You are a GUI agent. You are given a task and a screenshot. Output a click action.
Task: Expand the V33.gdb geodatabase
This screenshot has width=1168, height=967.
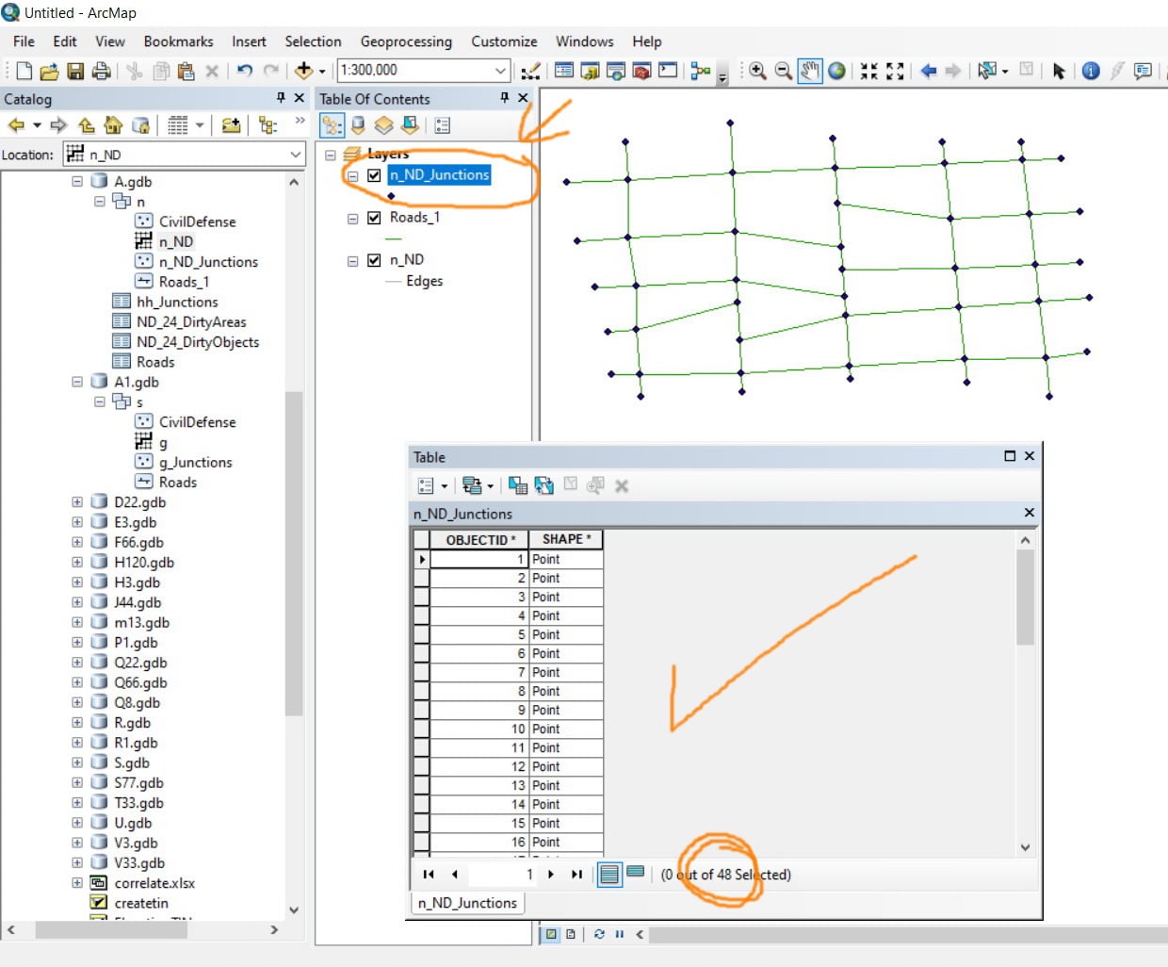tap(77, 862)
